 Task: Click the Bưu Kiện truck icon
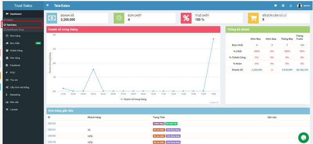click(x=7, y=43)
